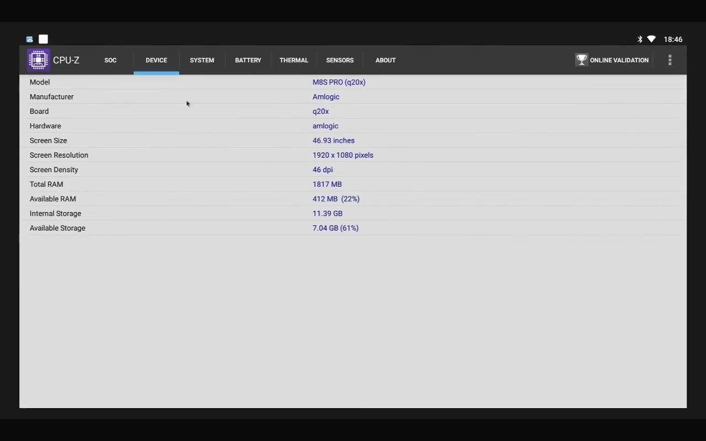The image size is (706, 441).
Task: Select the Device tab
Action: 156,60
